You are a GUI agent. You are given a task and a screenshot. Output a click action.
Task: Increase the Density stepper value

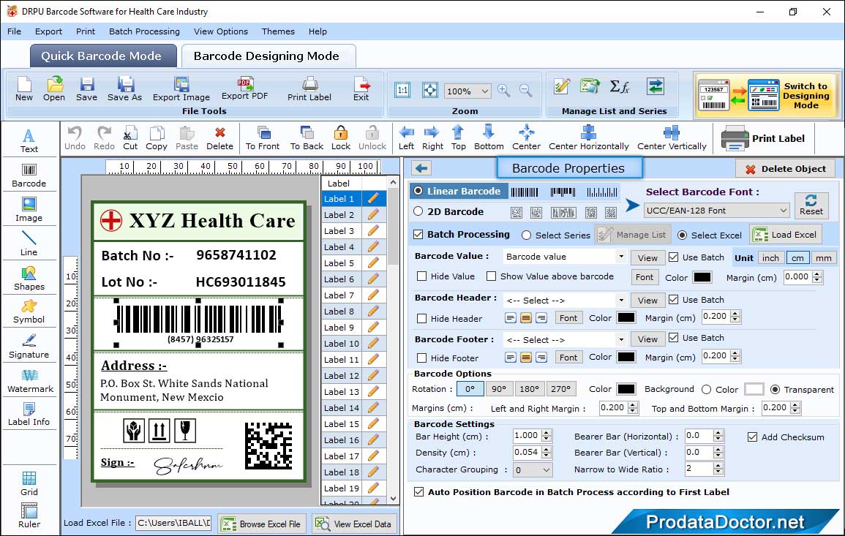click(547, 449)
